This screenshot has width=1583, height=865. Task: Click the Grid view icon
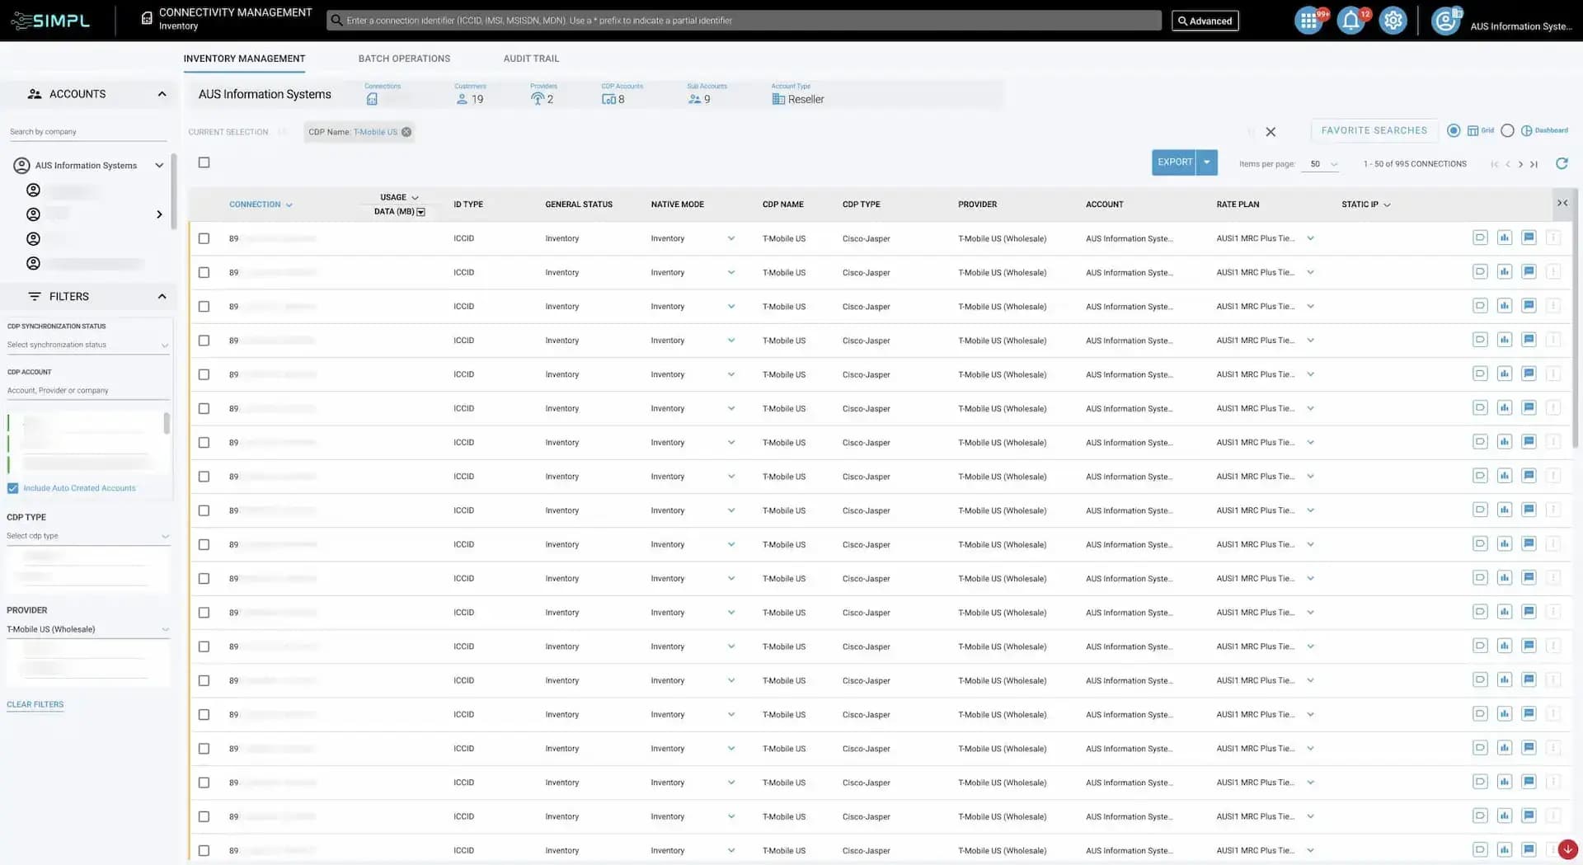coord(1473,130)
